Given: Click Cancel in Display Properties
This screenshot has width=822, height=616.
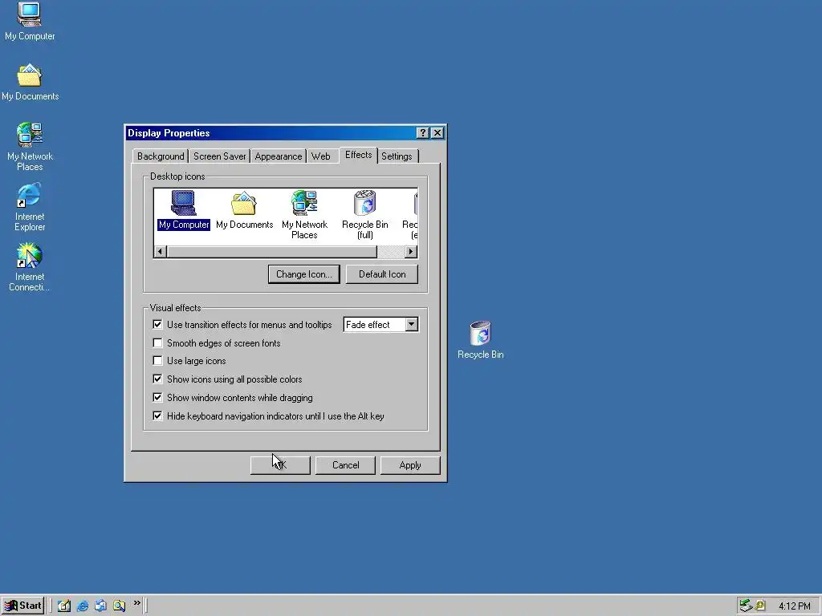Looking at the screenshot, I should [x=345, y=465].
